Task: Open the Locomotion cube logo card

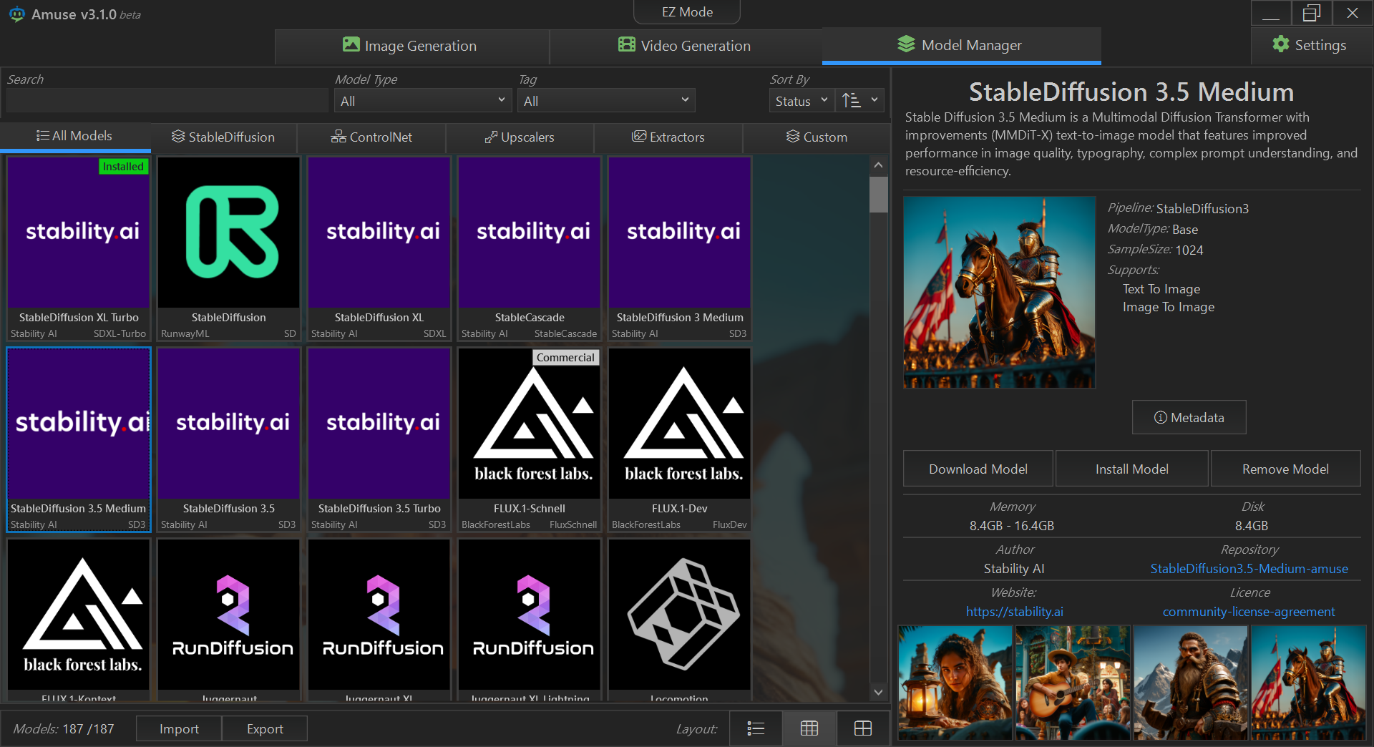Action: point(680,620)
